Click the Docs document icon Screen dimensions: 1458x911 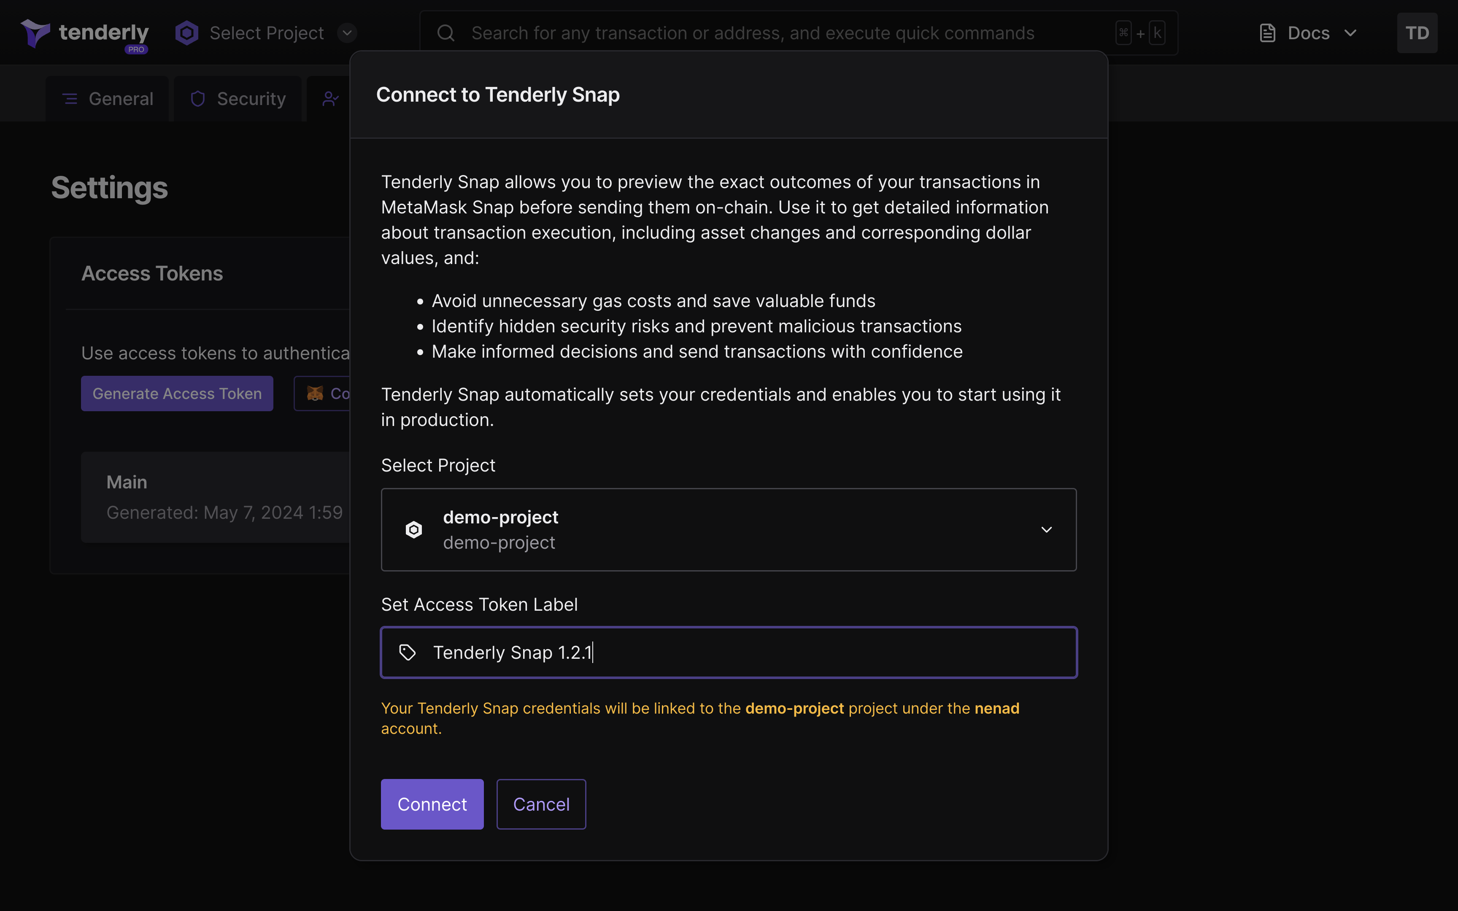pyautogui.click(x=1267, y=33)
